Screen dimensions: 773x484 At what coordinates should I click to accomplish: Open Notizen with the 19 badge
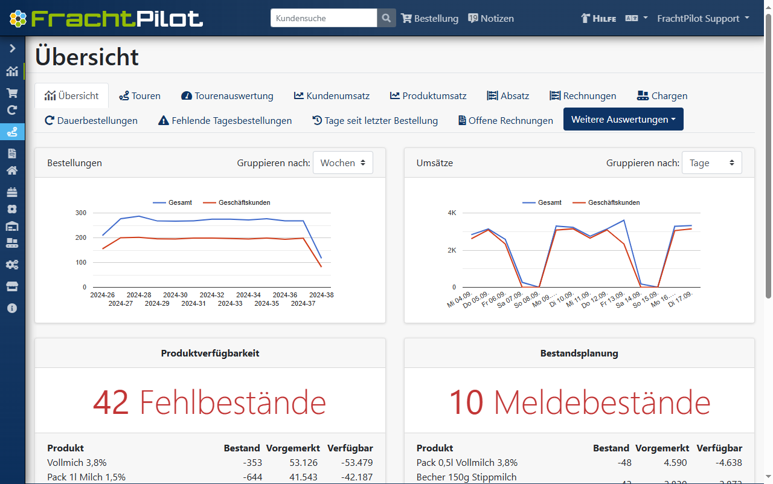click(x=491, y=18)
